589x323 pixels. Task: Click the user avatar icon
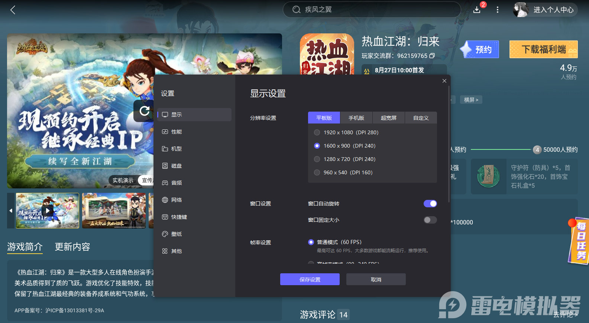[521, 10]
